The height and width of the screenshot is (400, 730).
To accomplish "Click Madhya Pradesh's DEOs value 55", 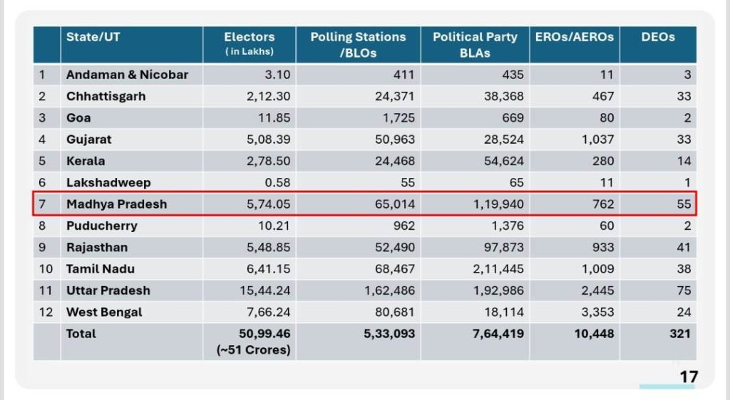I will pyautogui.click(x=684, y=204).
